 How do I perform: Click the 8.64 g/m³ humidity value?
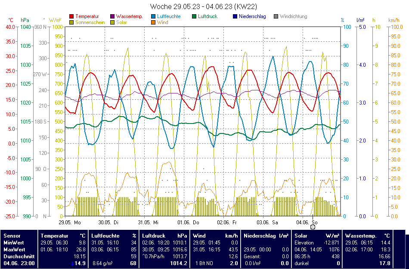click(102, 263)
